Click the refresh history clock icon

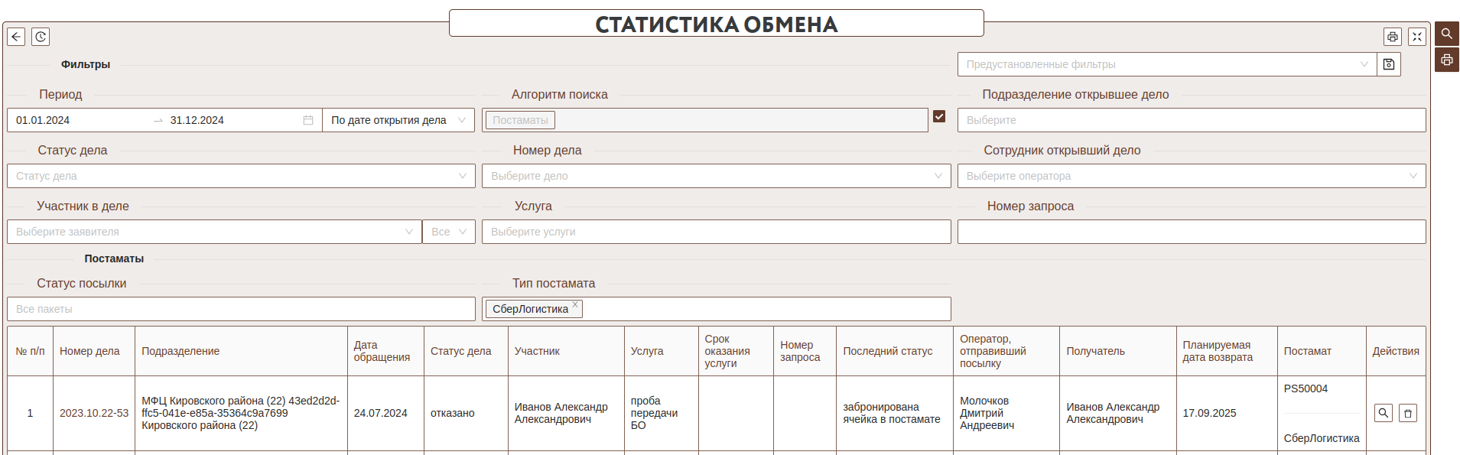pos(41,37)
